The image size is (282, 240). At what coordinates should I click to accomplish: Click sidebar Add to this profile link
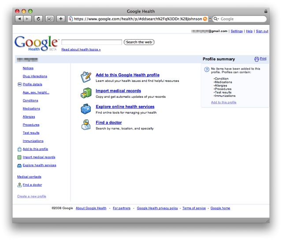coord(35,149)
